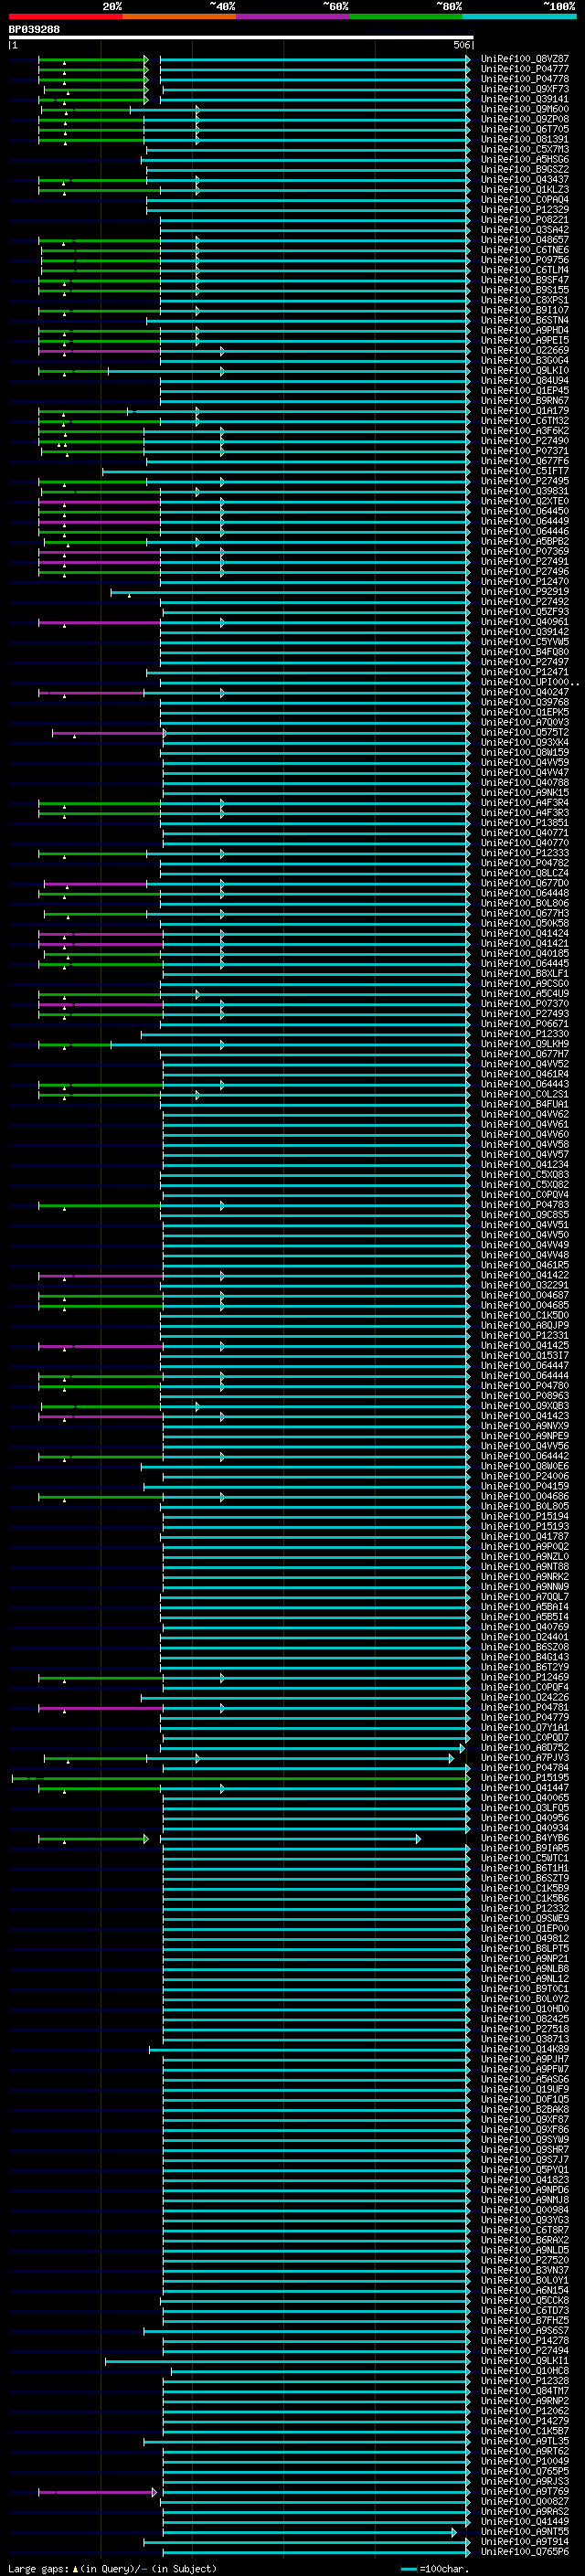
Task: Select label UniRef100_B4FUA1
Action: (x=525, y=1104)
